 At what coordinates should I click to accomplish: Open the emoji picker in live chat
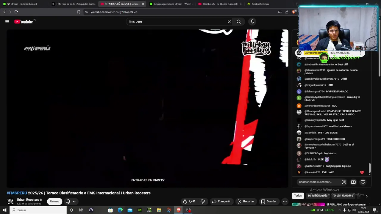click(x=344, y=182)
